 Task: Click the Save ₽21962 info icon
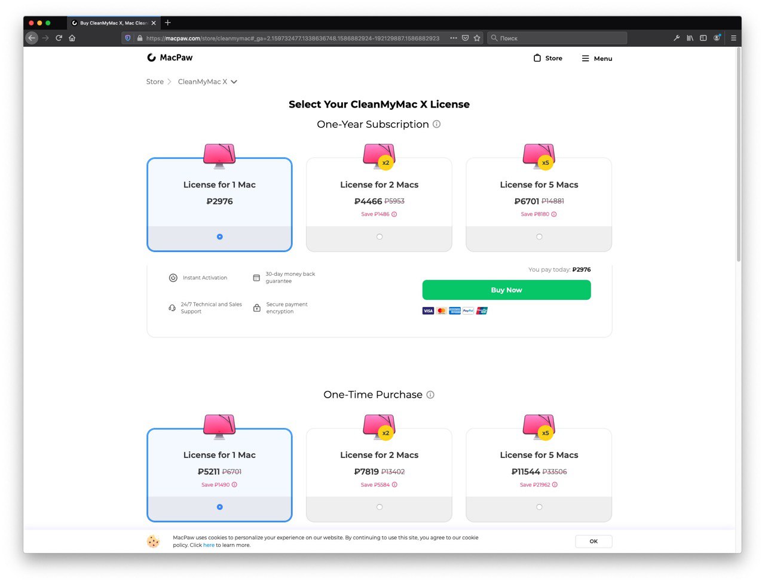(x=555, y=485)
